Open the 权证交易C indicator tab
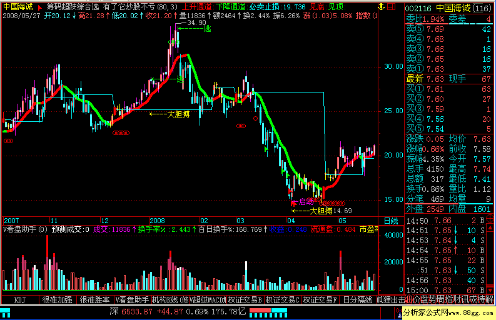Image resolution: width=496 pixels, height=320 pixels. tap(283, 300)
